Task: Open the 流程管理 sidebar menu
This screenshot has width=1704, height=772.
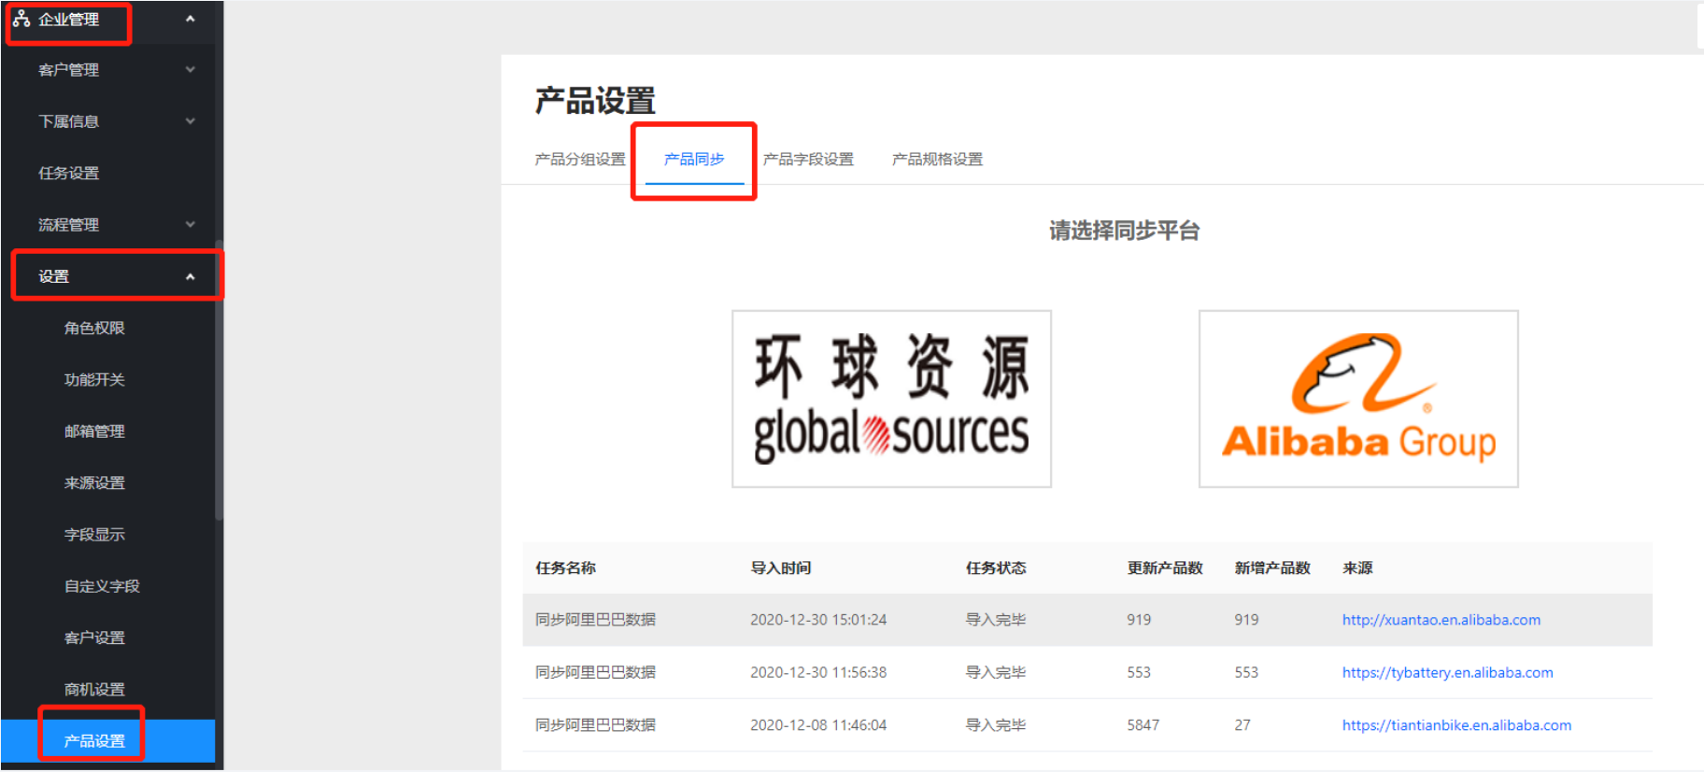Action: coord(107,225)
